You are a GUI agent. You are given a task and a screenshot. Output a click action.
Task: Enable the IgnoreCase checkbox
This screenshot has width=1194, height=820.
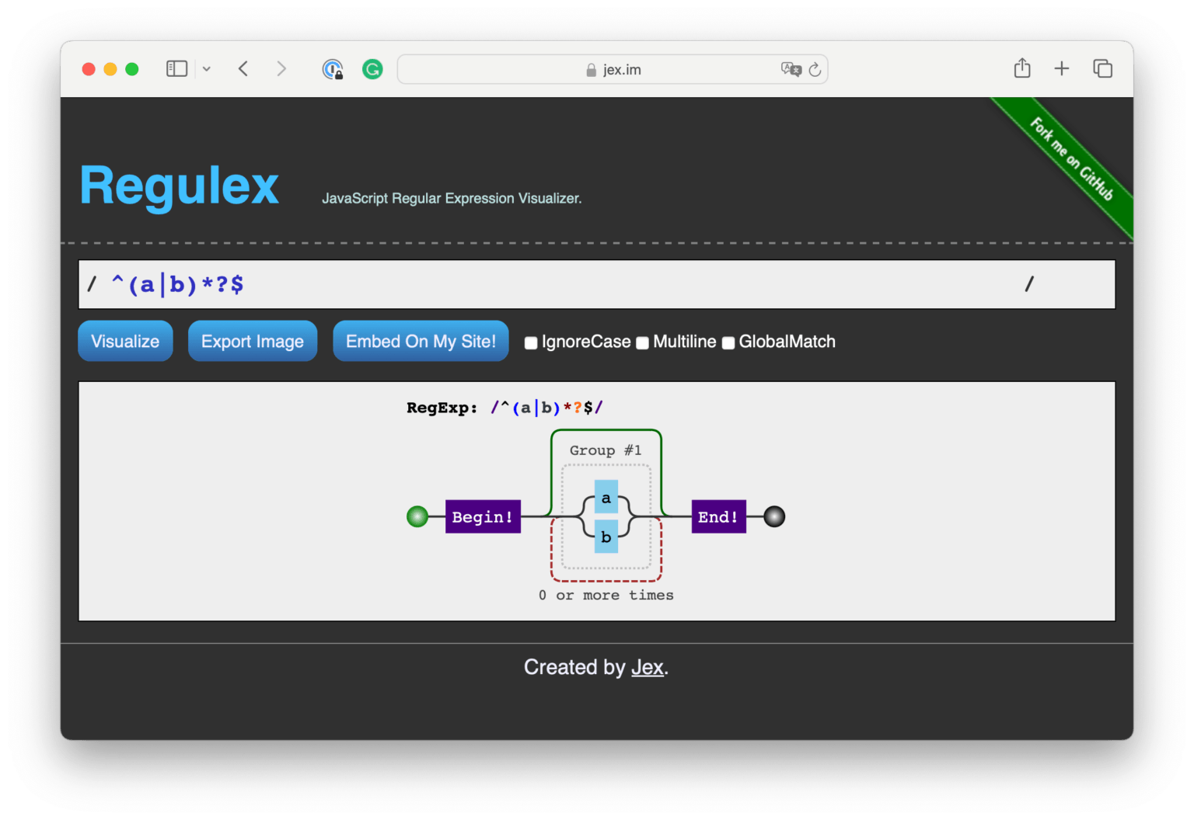pyautogui.click(x=531, y=342)
